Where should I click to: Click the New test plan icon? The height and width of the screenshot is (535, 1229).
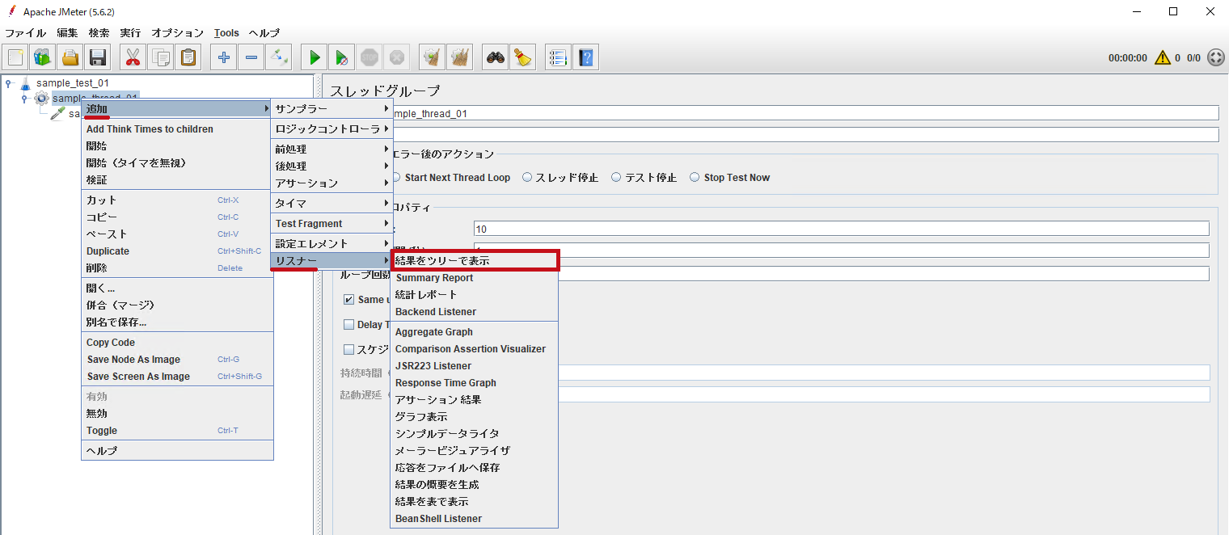pyautogui.click(x=16, y=57)
